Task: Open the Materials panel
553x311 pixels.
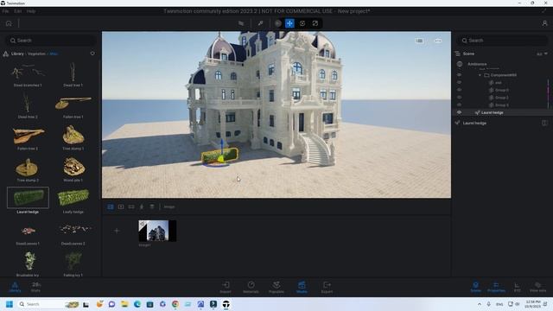Action: (251, 288)
